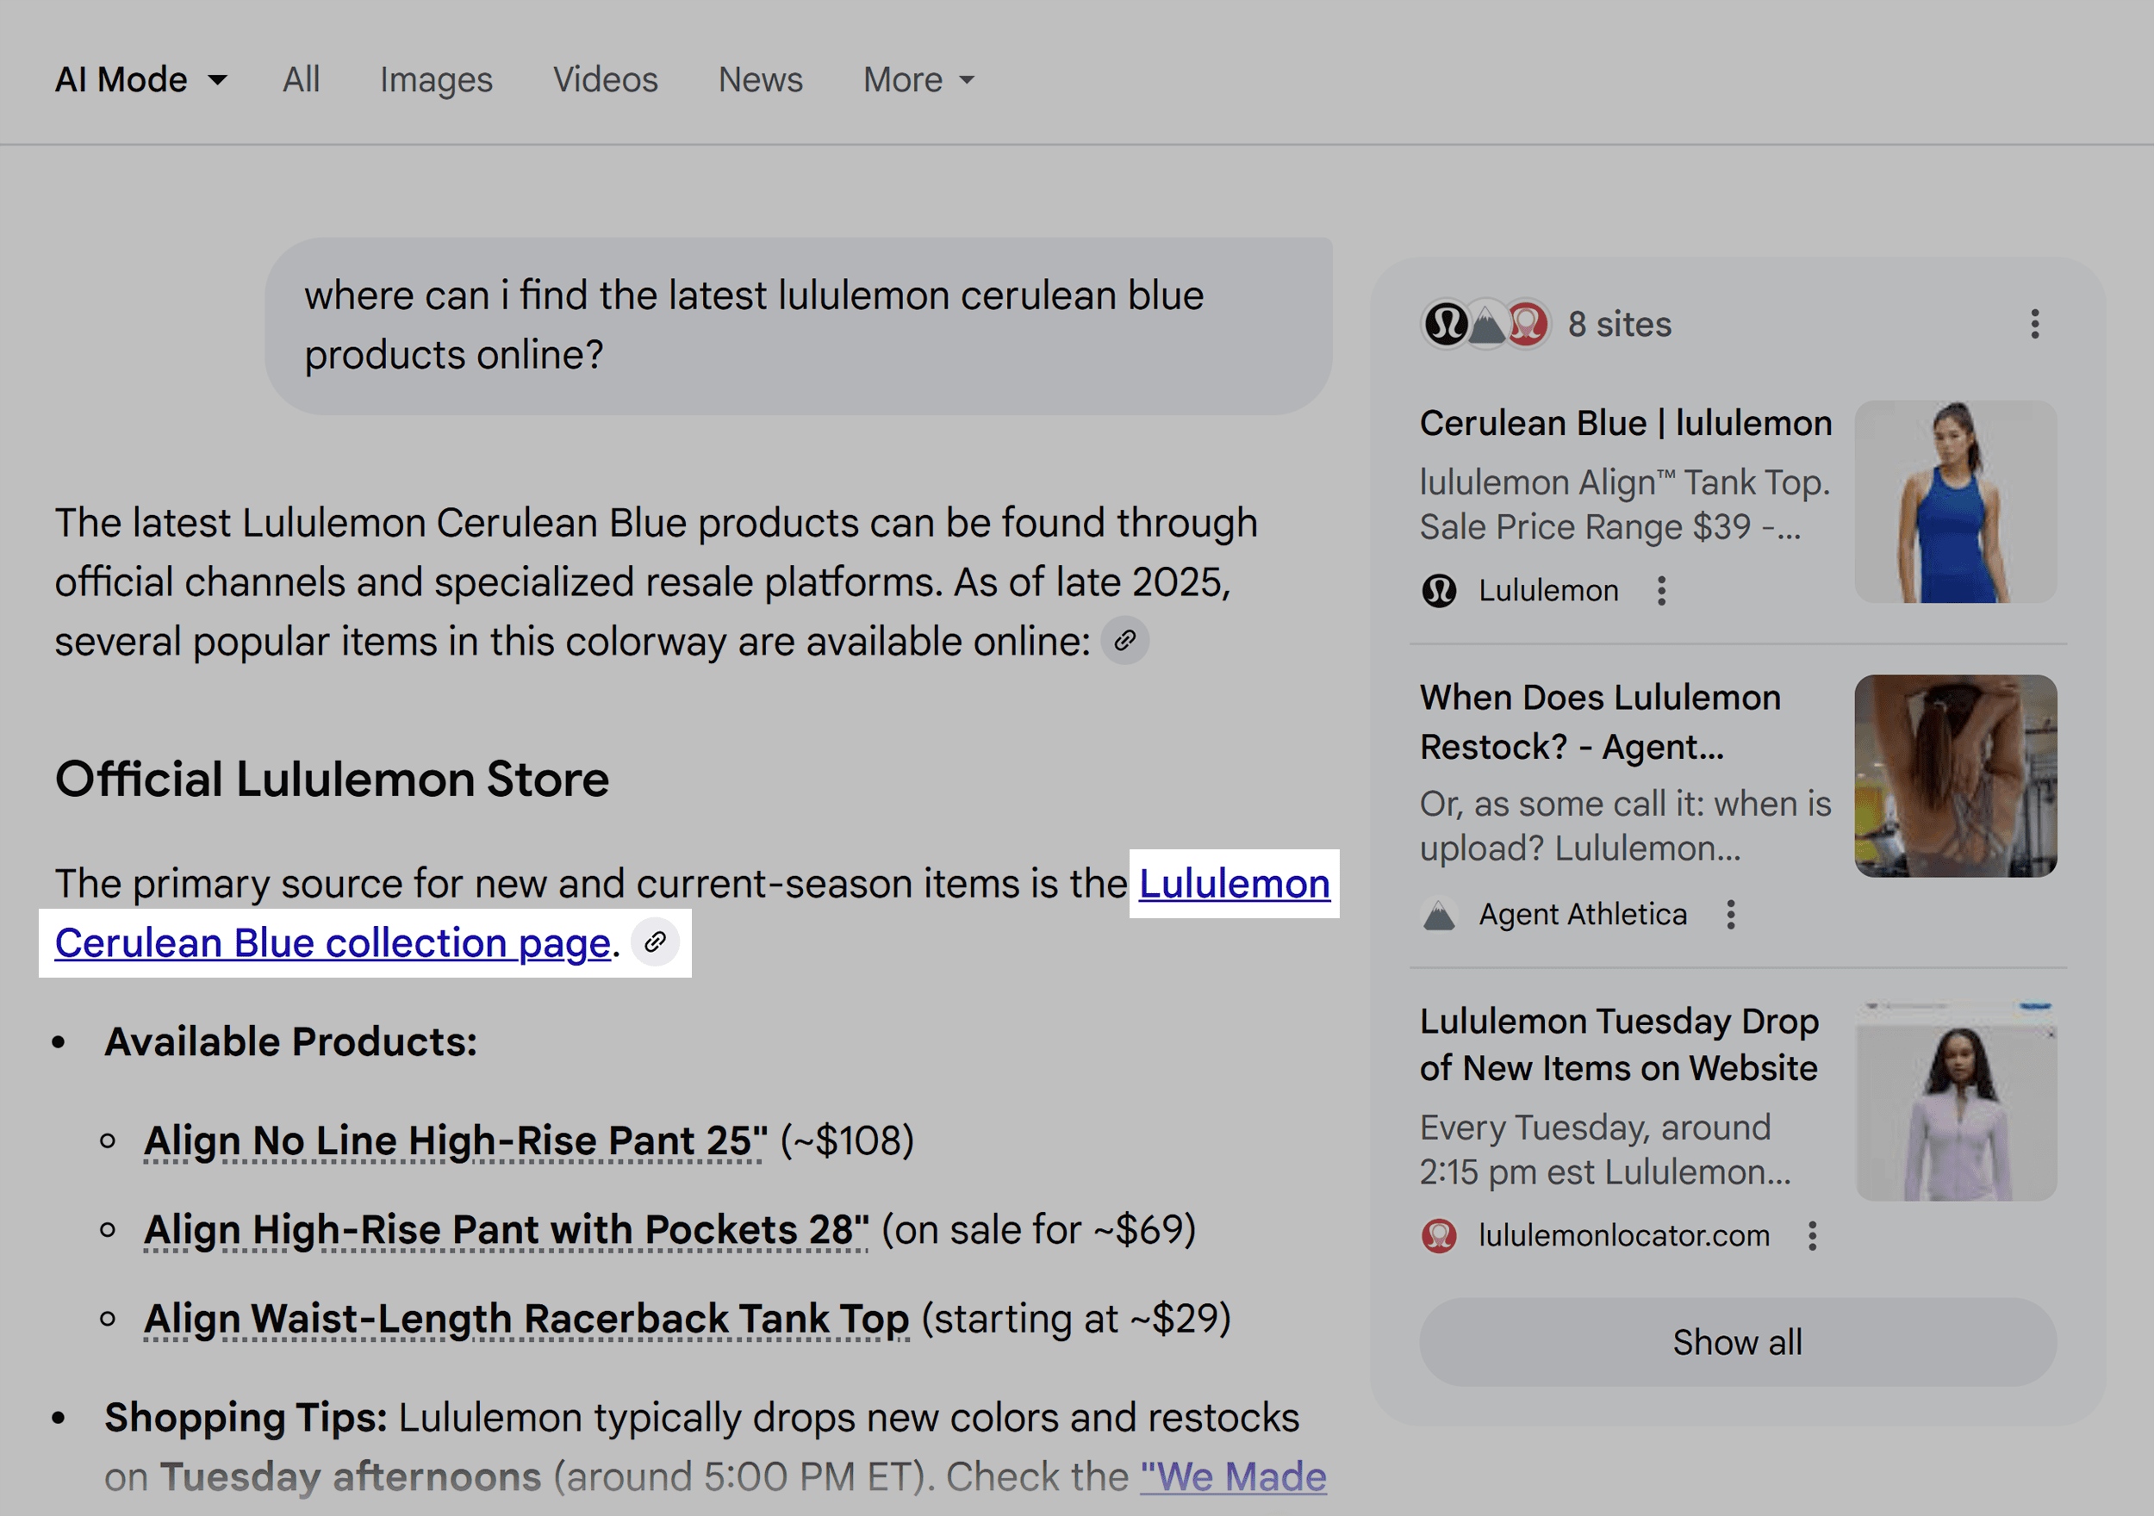This screenshot has height=1516, width=2154.
Task: Click the Show all button
Action: [x=1738, y=1341]
